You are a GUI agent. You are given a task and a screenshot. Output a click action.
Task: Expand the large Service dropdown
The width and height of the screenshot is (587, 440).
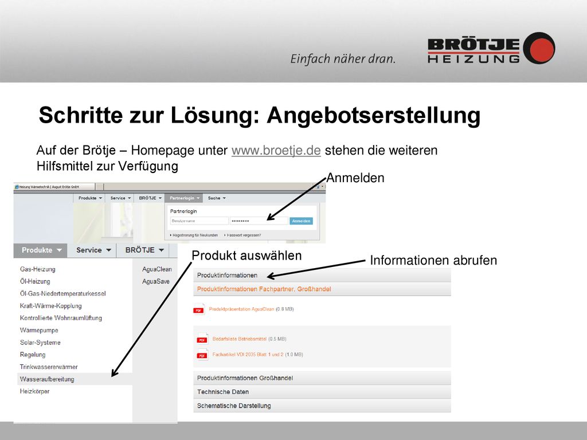(x=93, y=250)
